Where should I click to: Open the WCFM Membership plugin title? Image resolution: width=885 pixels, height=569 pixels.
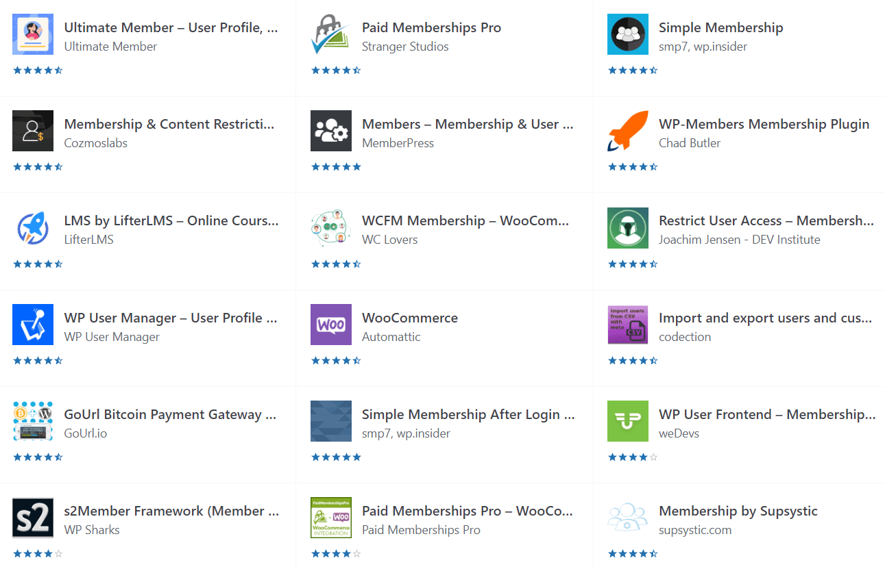click(465, 220)
